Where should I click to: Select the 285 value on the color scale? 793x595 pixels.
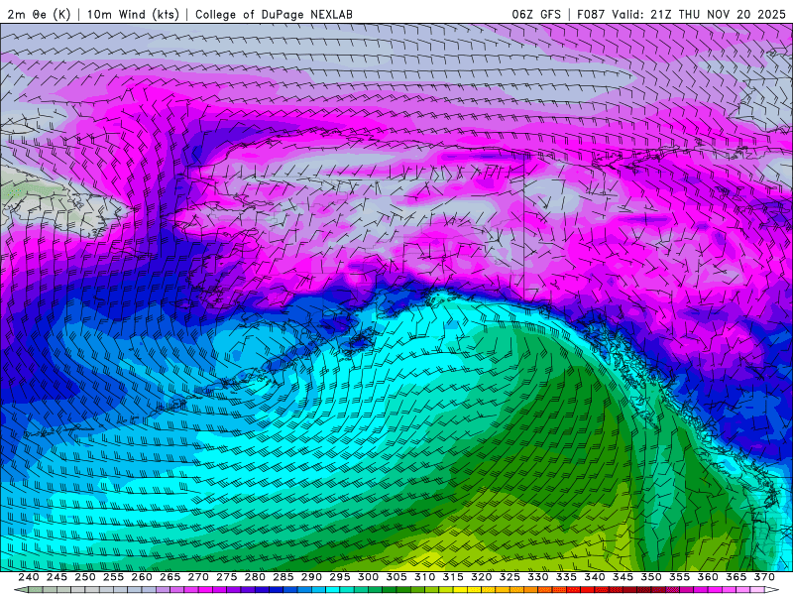tap(283, 577)
